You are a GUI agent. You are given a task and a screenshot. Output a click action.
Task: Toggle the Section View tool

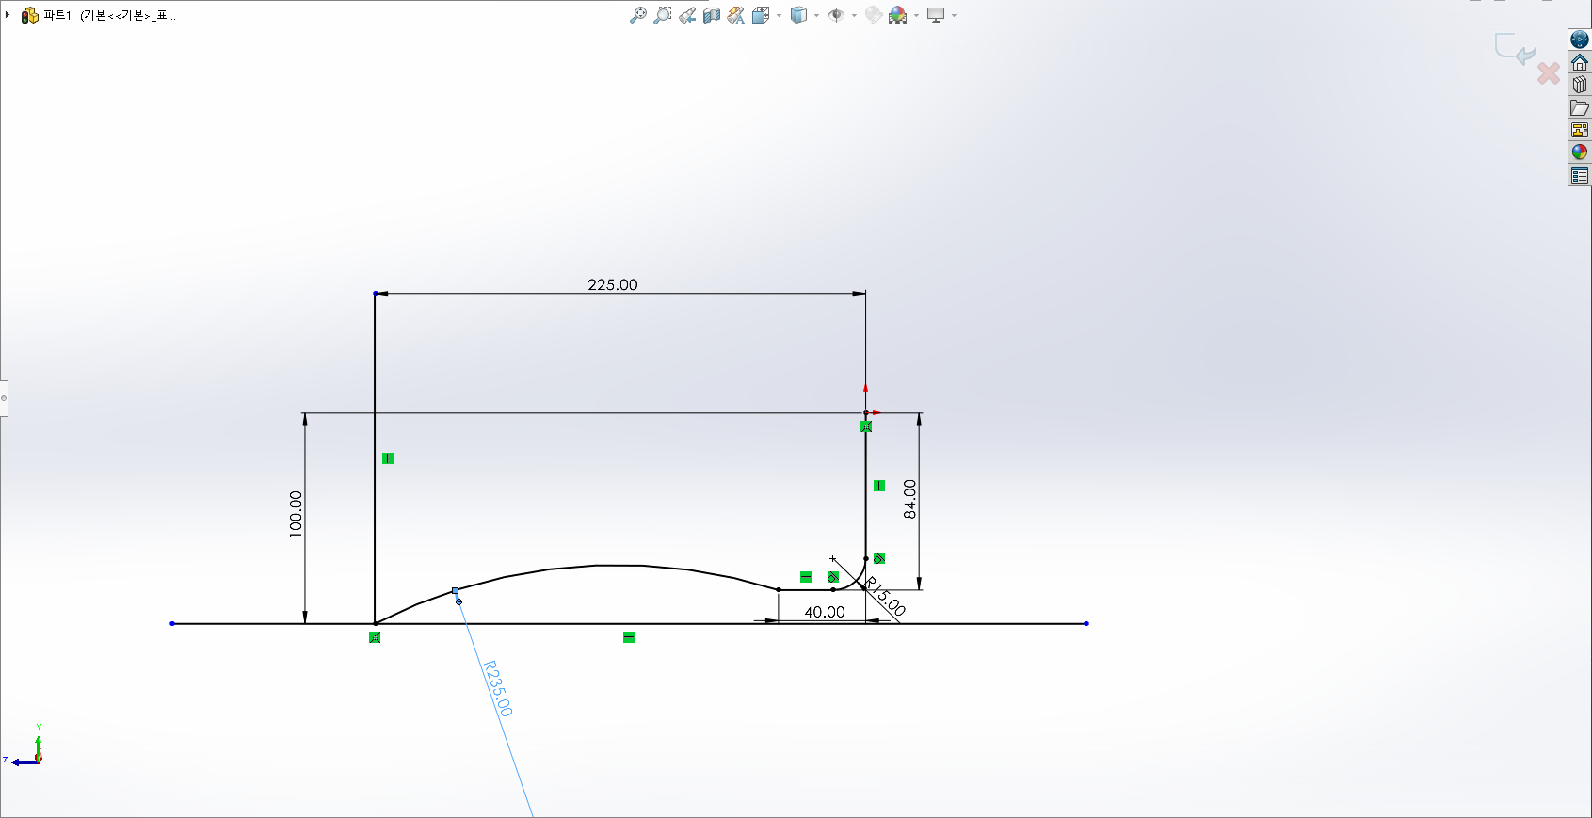point(712,15)
